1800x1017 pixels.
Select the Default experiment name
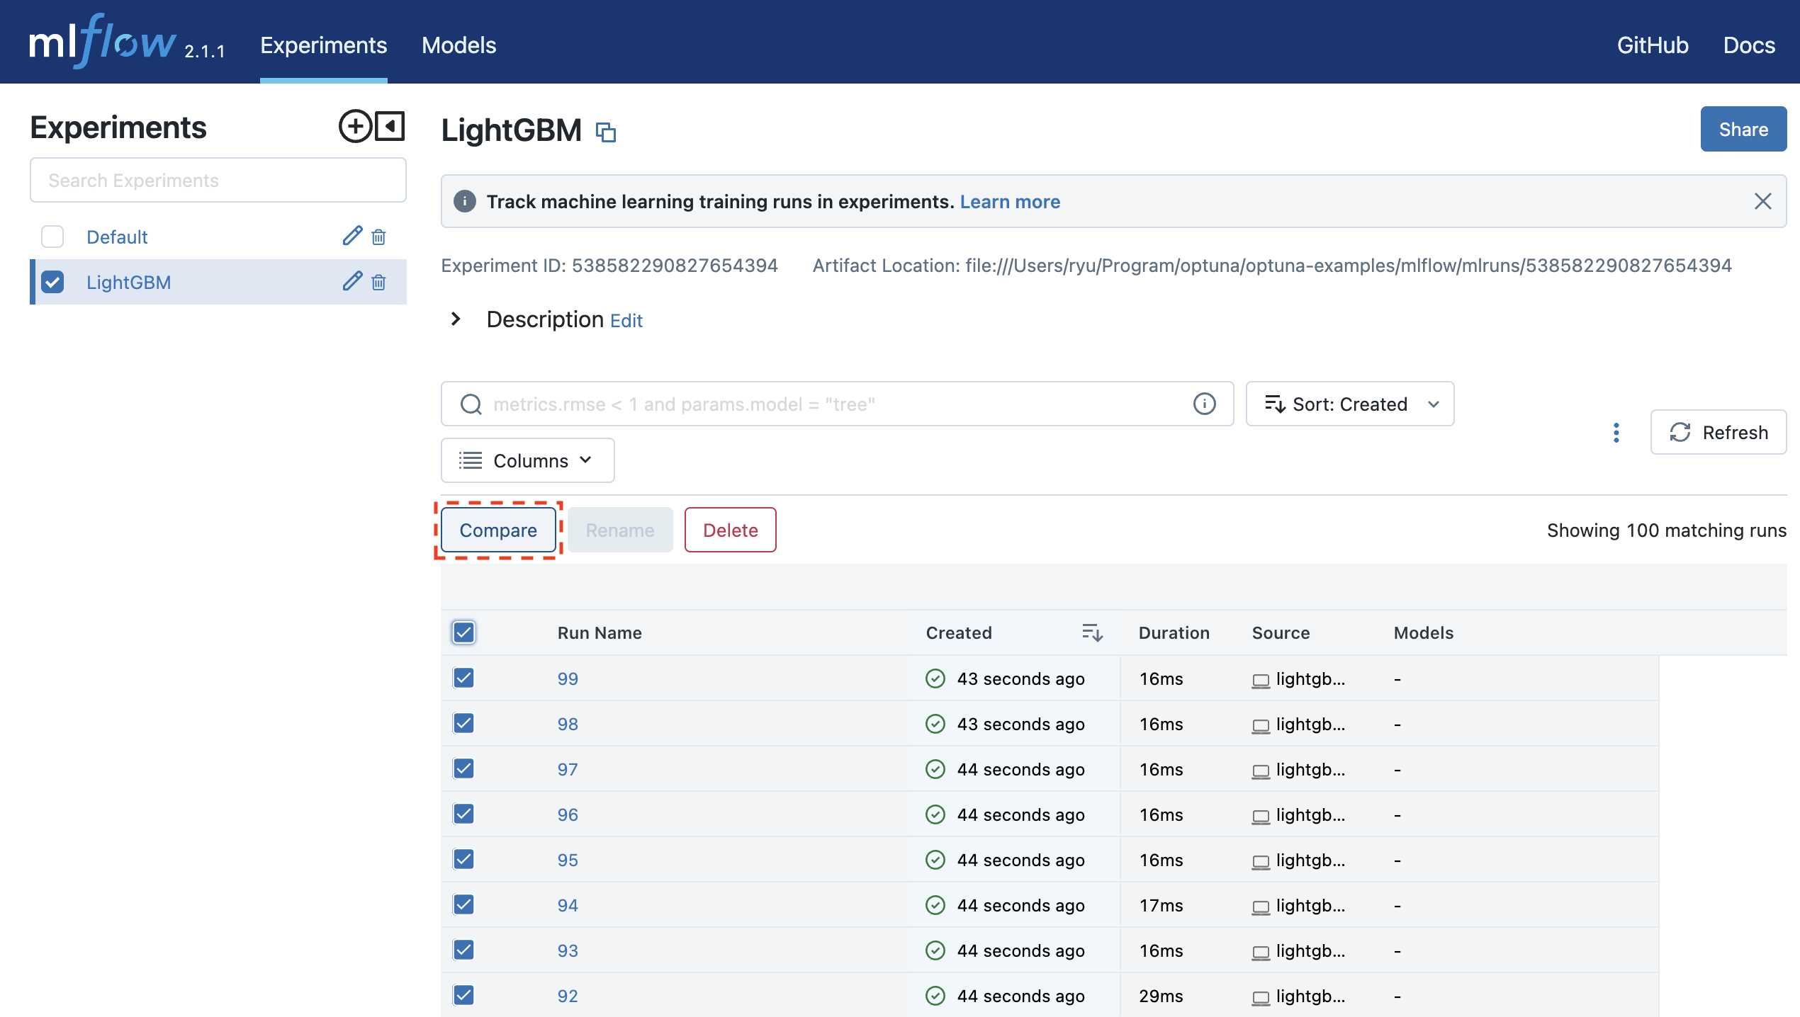pyautogui.click(x=117, y=237)
